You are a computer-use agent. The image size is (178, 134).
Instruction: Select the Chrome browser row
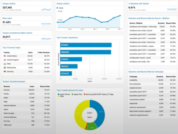pos(27,90)
